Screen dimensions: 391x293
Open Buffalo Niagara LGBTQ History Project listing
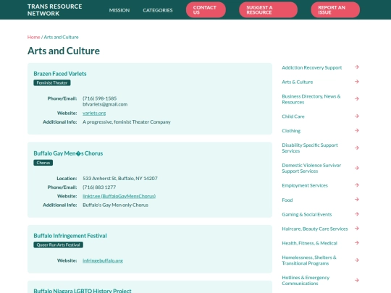tap(83, 291)
